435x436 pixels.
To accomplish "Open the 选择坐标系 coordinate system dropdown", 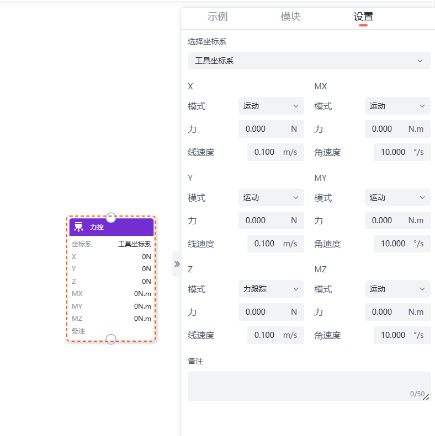I will [309, 61].
